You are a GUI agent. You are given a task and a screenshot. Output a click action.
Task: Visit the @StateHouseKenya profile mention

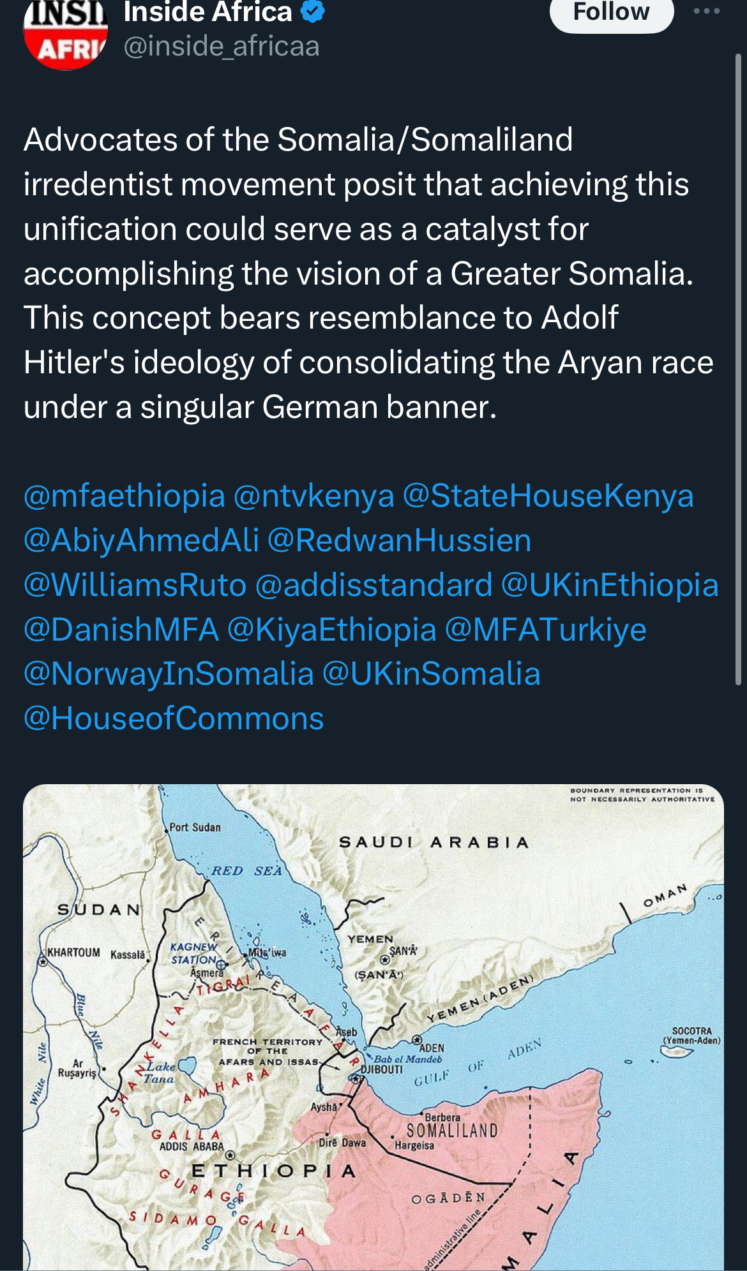point(548,496)
